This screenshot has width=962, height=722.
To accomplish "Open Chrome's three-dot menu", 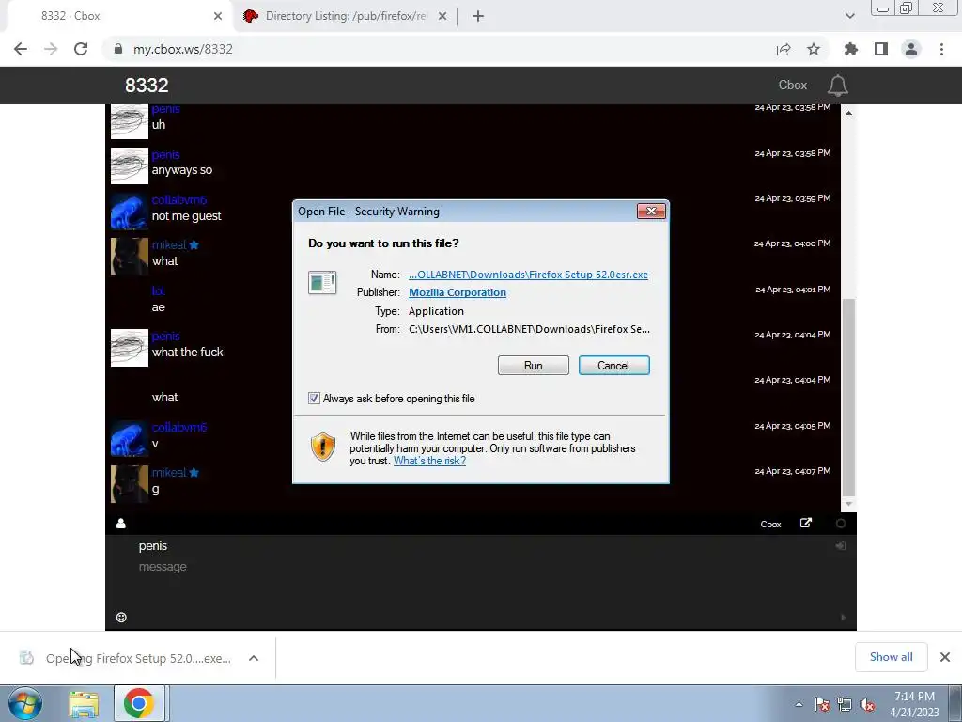I will click(x=941, y=49).
